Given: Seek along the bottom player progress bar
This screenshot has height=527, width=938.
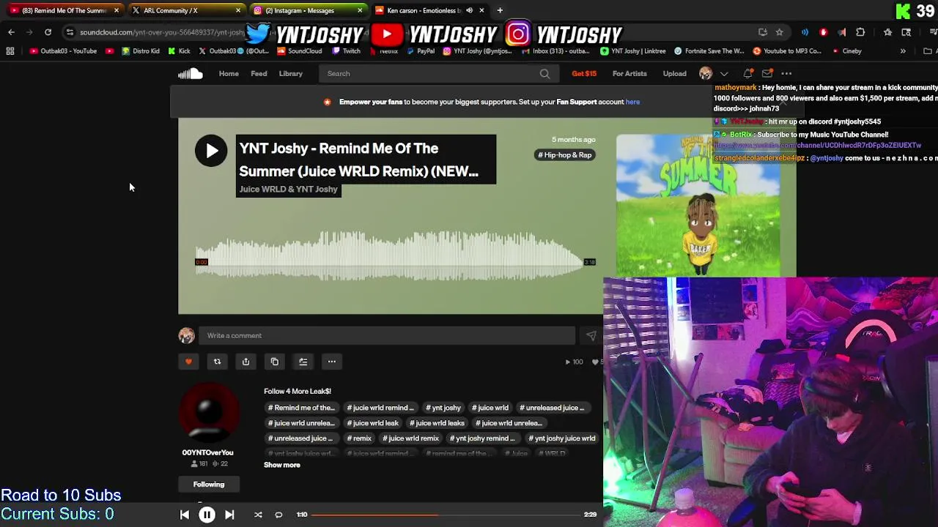Looking at the screenshot, I should (x=445, y=515).
